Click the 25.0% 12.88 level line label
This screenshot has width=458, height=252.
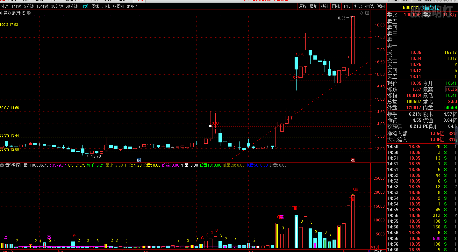pyautogui.click(x=10, y=149)
